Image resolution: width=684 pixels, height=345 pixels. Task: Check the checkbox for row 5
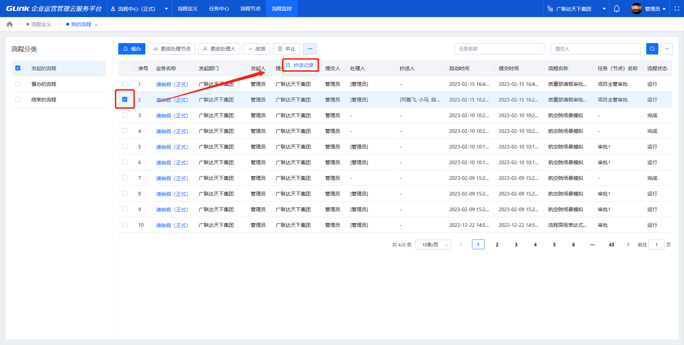coord(125,146)
